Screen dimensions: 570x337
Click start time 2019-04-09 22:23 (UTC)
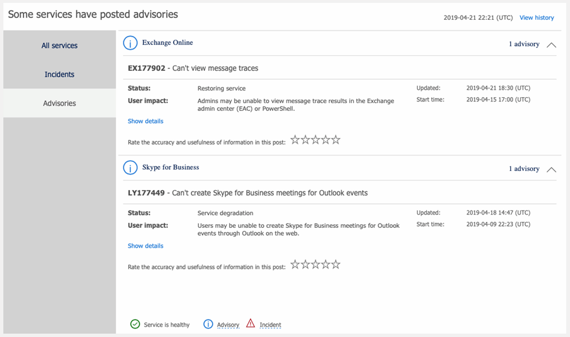click(x=499, y=224)
